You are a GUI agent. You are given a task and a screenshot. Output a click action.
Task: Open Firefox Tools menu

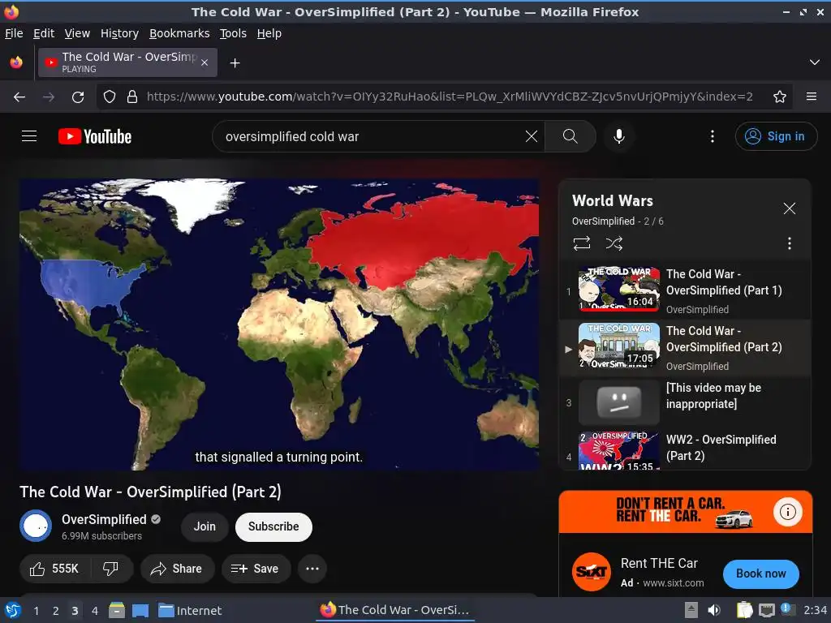coord(233,33)
